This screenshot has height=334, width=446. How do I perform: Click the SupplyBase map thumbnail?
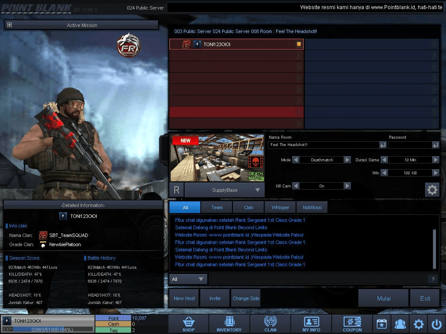(217, 158)
